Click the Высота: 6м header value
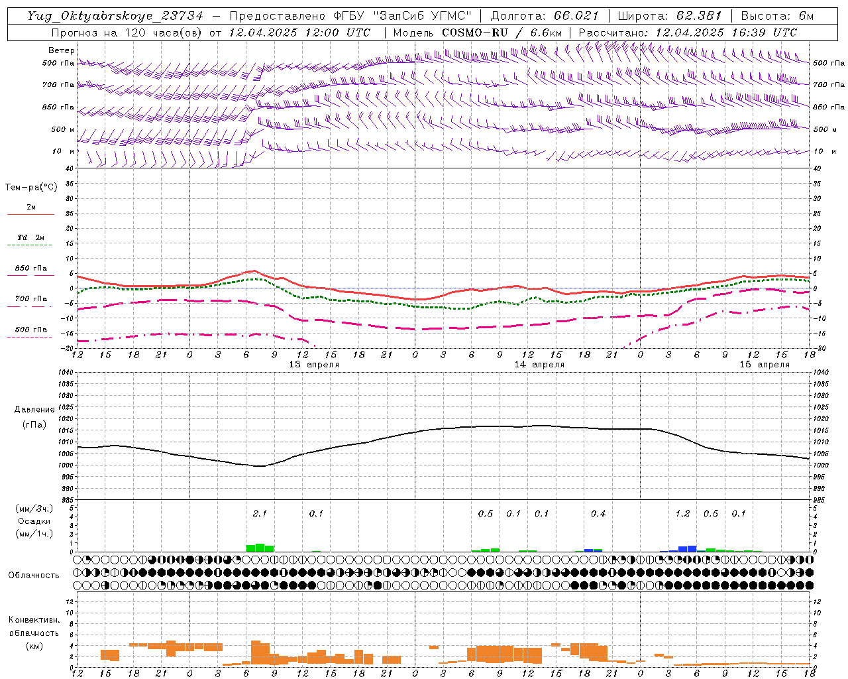This screenshot has width=848, height=679. pyautogui.click(x=776, y=16)
